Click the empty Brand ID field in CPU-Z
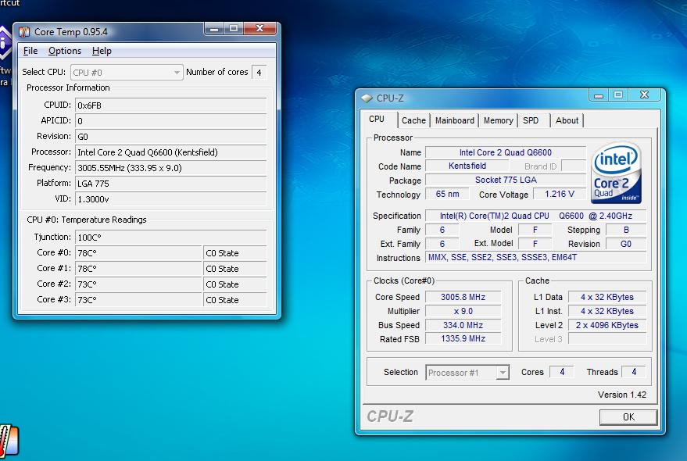Image resolution: width=687 pixels, height=461 pixels. coord(574,166)
